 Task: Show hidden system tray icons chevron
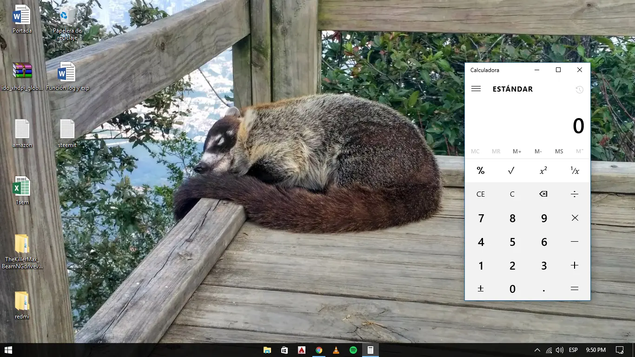[x=537, y=350]
